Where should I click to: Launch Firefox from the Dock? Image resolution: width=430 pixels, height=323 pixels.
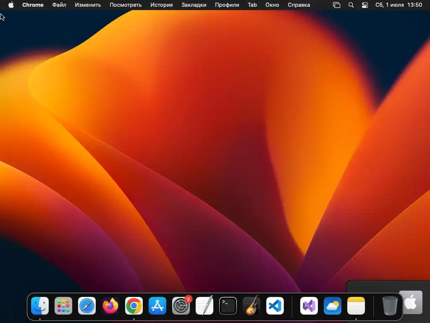(110, 305)
